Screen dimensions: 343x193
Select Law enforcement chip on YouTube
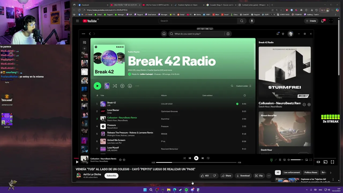coord(292,172)
